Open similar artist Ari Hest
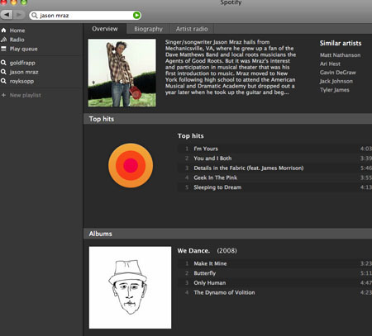Viewport: 372px width, 336px height. 330,64
